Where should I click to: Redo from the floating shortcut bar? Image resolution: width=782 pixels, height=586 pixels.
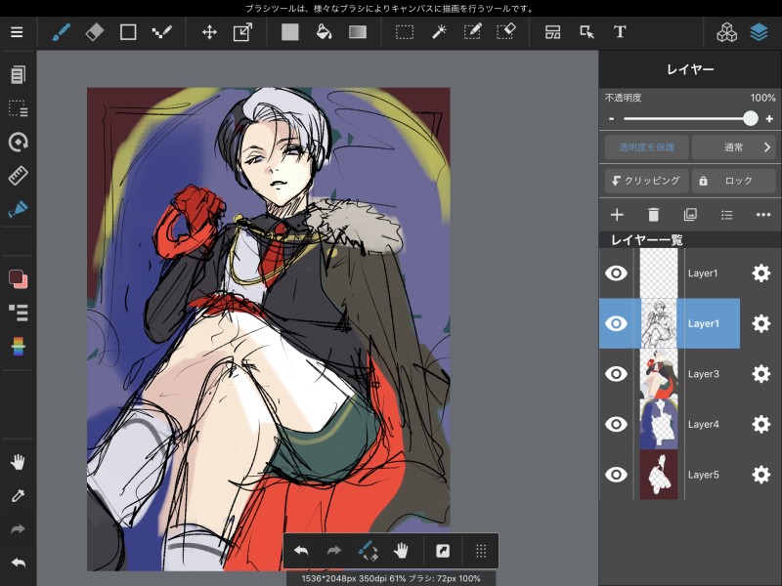point(333,551)
